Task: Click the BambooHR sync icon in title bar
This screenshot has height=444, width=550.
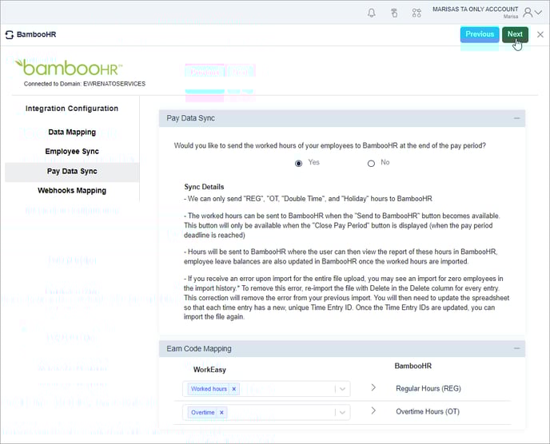Action: pyautogui.click(x=10, y=34)
